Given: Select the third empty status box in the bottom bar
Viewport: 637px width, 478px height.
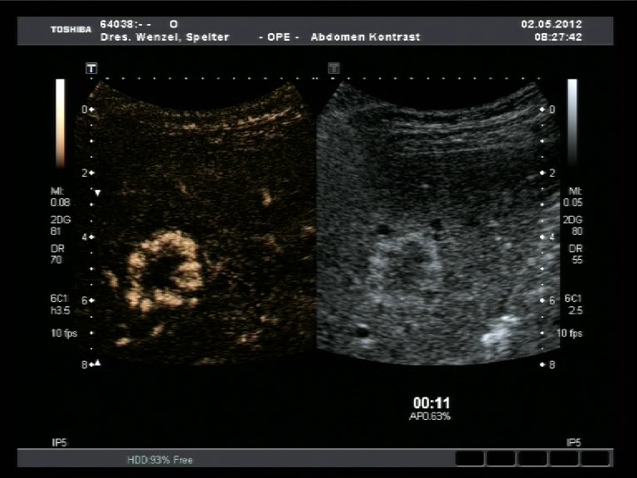Looking at the screenshot, I should [532, 458].
